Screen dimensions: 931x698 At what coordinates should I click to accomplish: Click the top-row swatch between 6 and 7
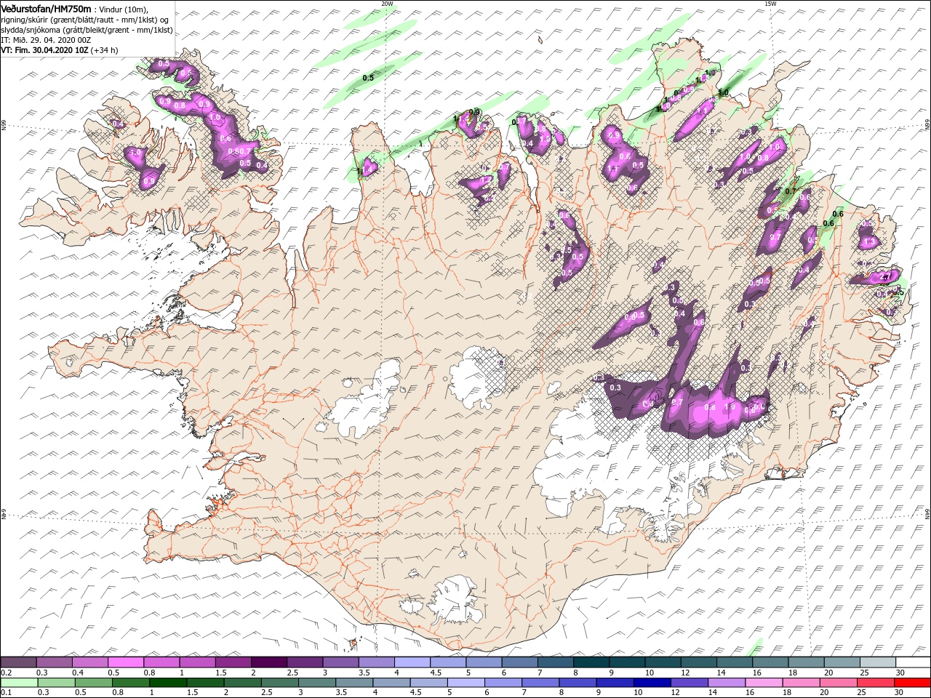519,662
